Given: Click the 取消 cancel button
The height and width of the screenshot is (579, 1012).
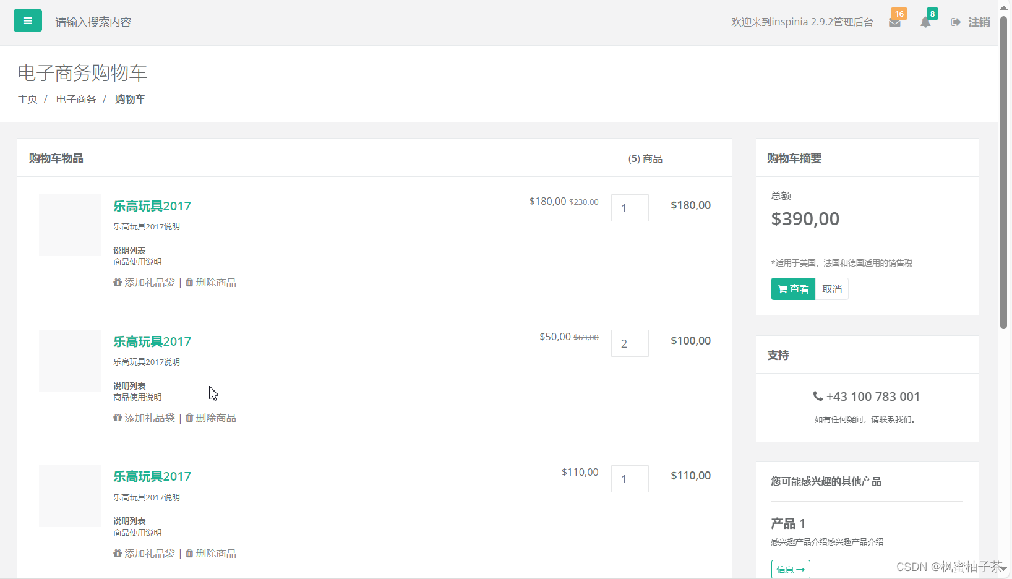Looking at the screenshot, I should (x=832, y=289).
